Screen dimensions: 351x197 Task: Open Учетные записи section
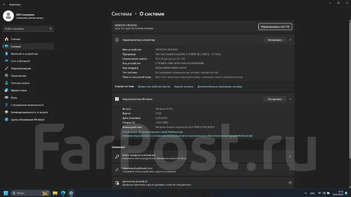(29, 83)
